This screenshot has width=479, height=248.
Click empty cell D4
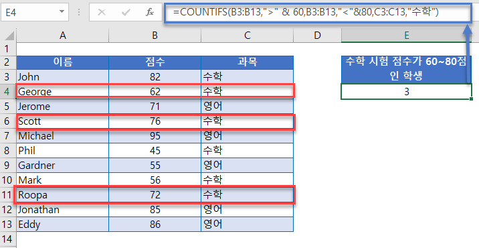[x=317, y=92]
